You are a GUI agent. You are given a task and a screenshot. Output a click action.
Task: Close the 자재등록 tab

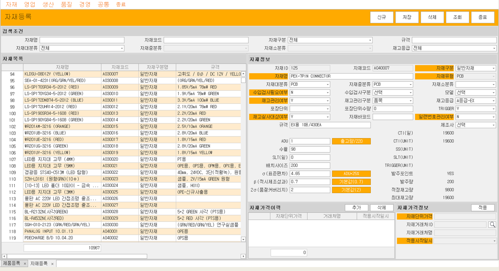(52, 264)
